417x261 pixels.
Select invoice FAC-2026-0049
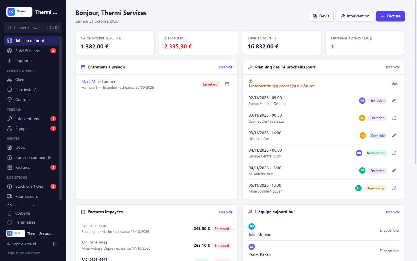(x=156, y=229)
